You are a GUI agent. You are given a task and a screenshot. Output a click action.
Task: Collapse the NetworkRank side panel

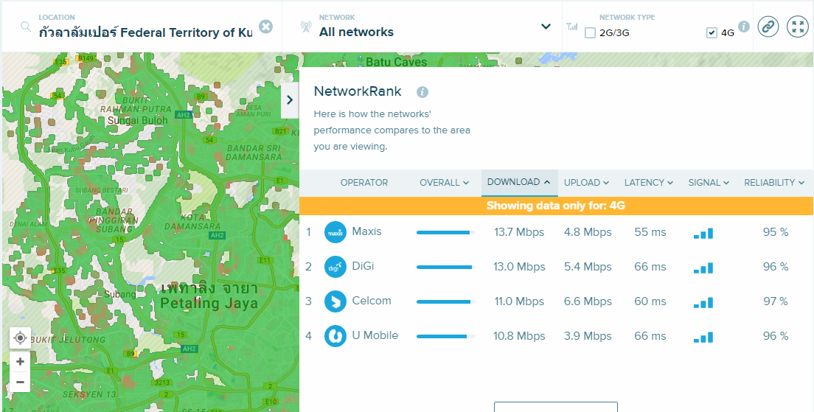(x=290, y=99)
